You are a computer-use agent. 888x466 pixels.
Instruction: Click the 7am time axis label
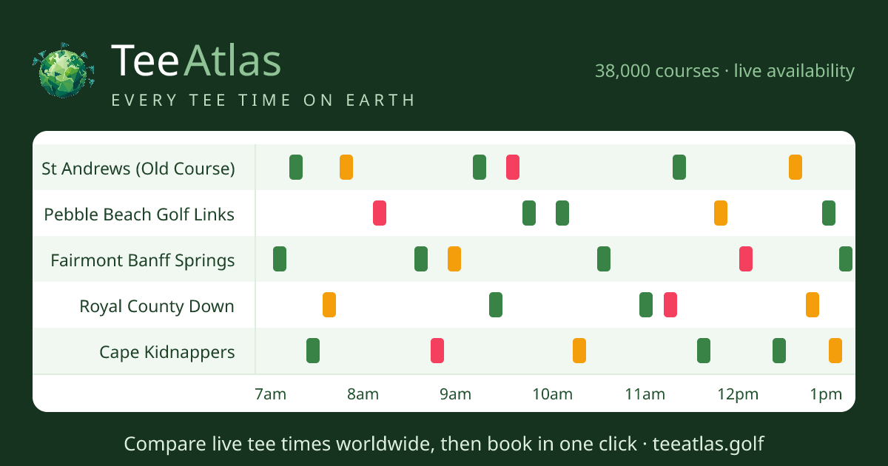click(270, 394)
